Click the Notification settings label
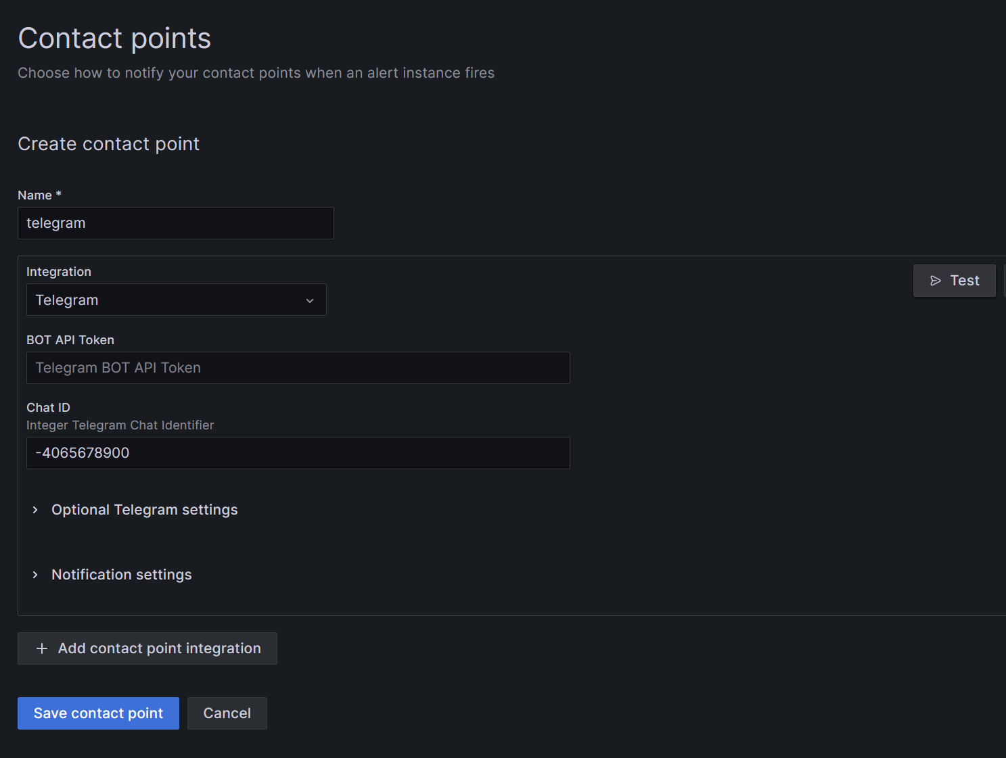Screen dimensions: 1006x758 click(122, 575)
